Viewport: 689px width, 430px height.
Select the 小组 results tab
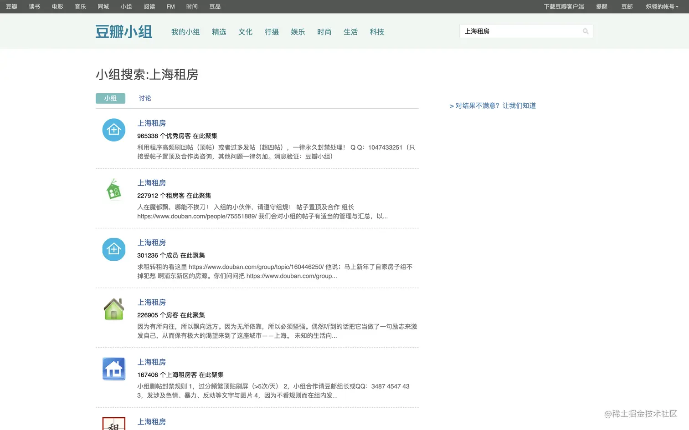(110, 98)
